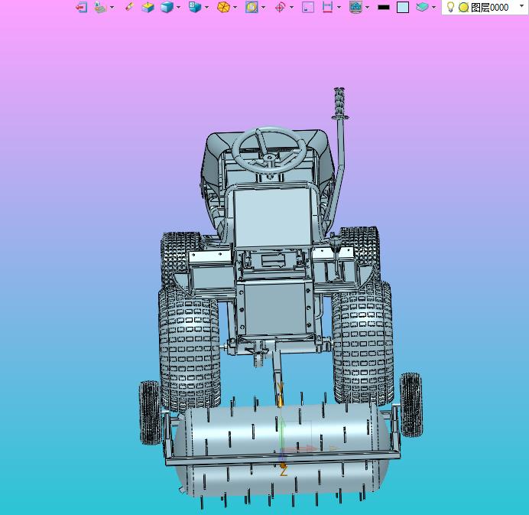Click the yellow circle layer color icon
529x515 pixels.
click(463, 8)
